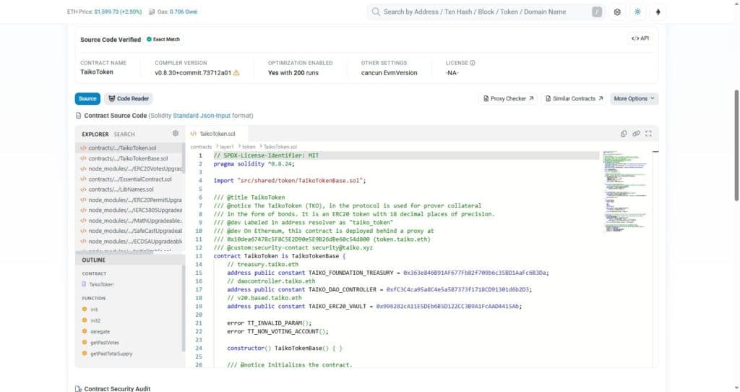Open the 0.706 Gwei gas link
Image resolution: width=740 pixels, height=392 pixels.
point(183,12)
